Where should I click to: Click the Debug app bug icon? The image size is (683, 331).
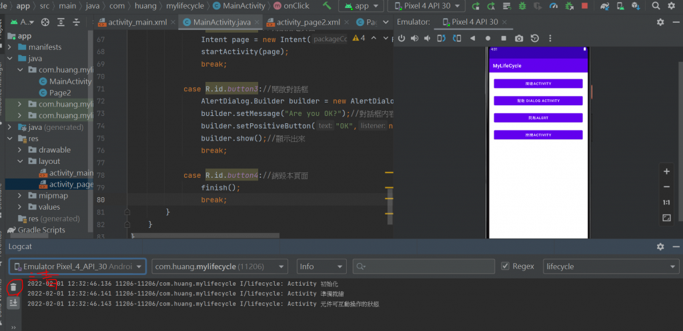tap(522, 6)
